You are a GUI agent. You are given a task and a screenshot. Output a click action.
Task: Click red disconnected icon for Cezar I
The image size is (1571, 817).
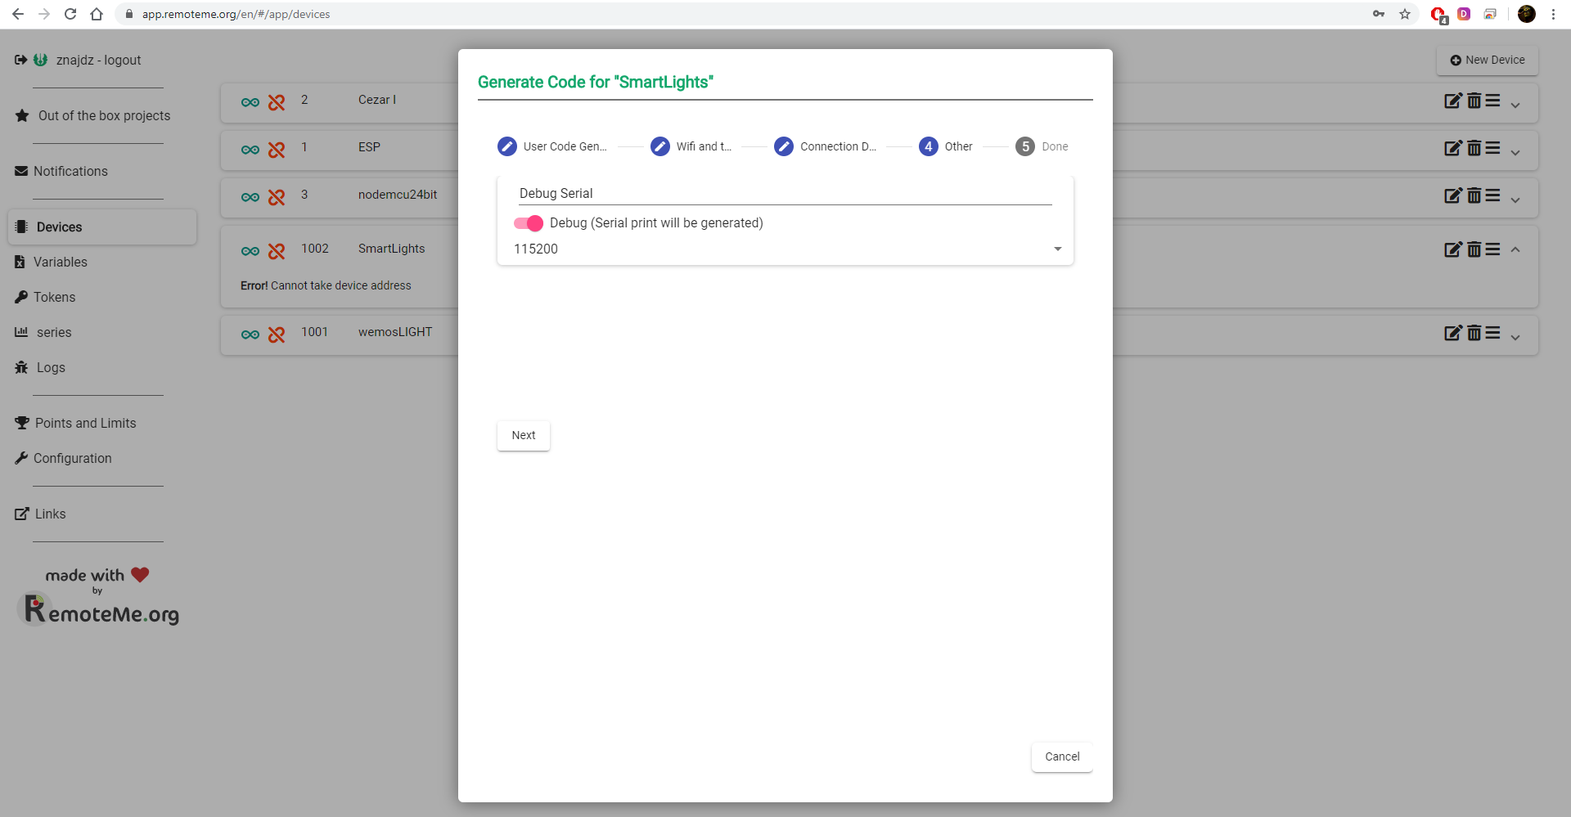(x=277, y=102)
